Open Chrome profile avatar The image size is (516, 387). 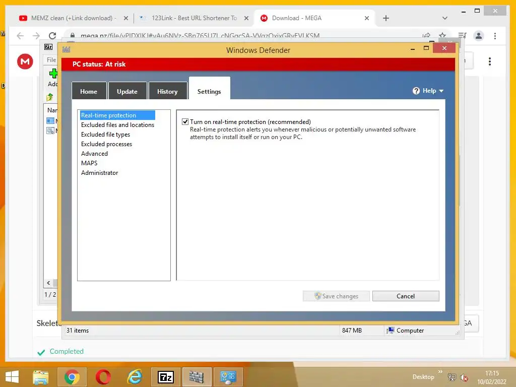(479, 36)
